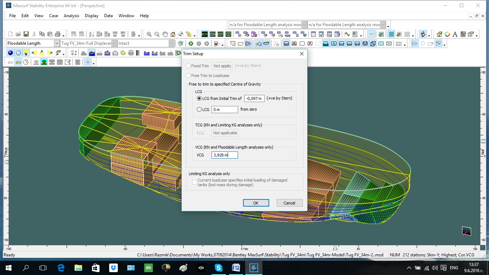Expand the Tug FV_34m loadcase dropdown
The image size is (489, 275).
[115, 43]
